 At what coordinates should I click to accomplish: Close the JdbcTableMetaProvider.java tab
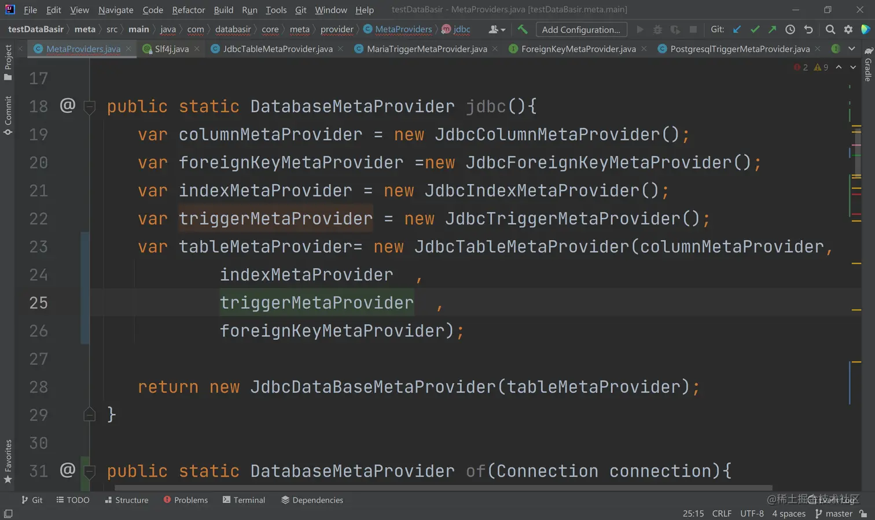pyautogui.click(x=340, y=49)
